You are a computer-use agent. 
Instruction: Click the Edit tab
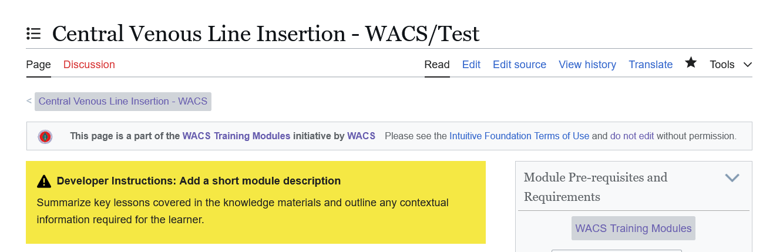471,65
